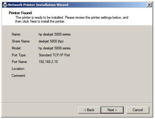155x119 pixels.
Task: Select the Name: label
Action: 16,34
